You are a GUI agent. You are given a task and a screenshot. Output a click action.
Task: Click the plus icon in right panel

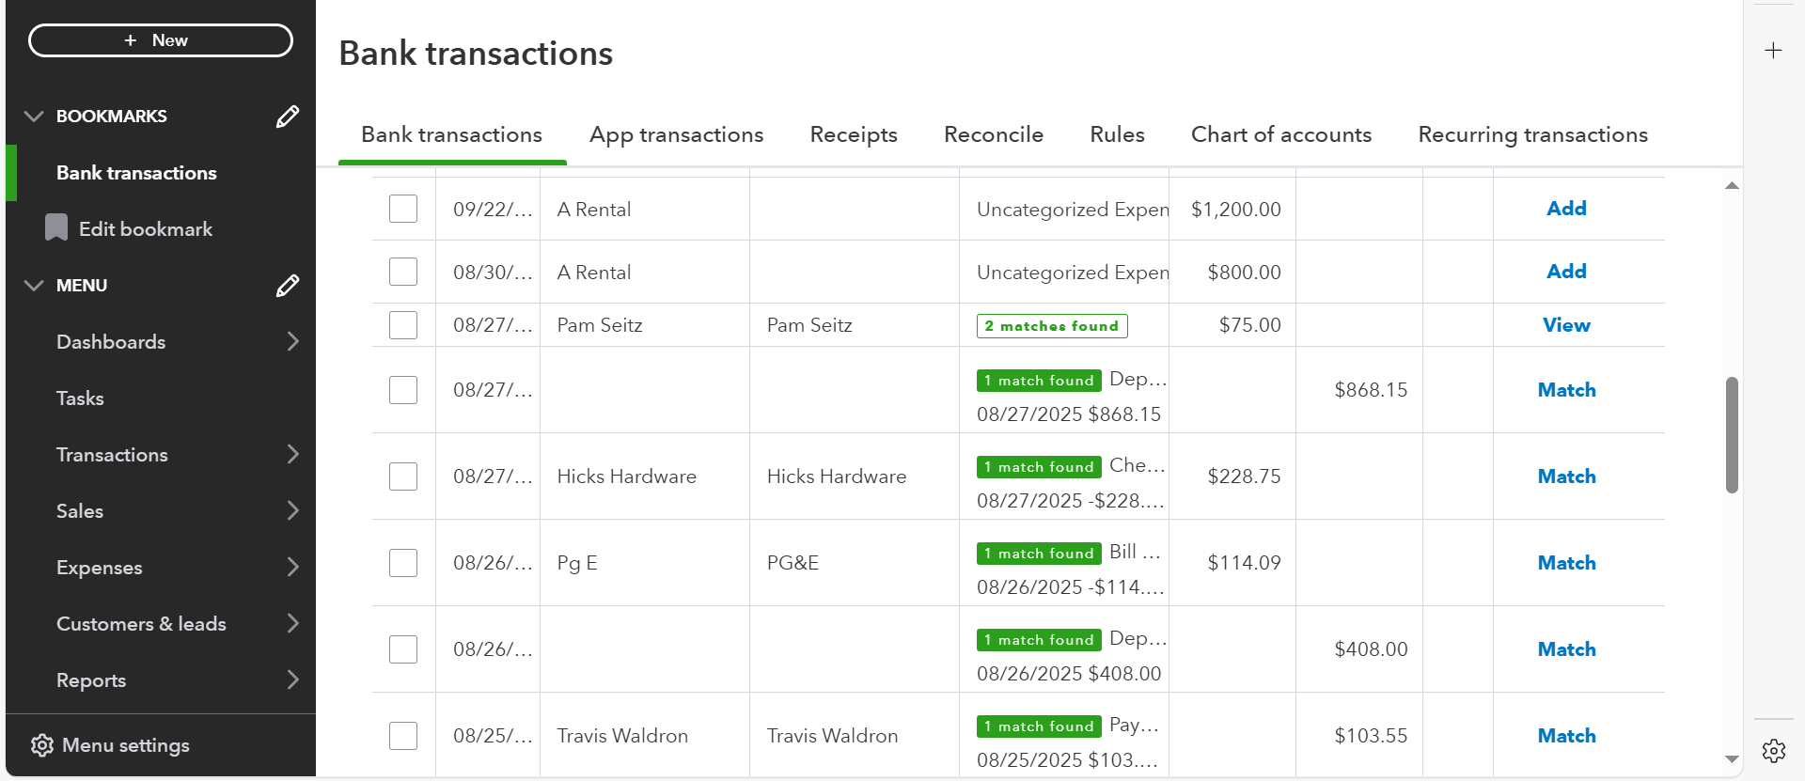[x=1773, y=51]
